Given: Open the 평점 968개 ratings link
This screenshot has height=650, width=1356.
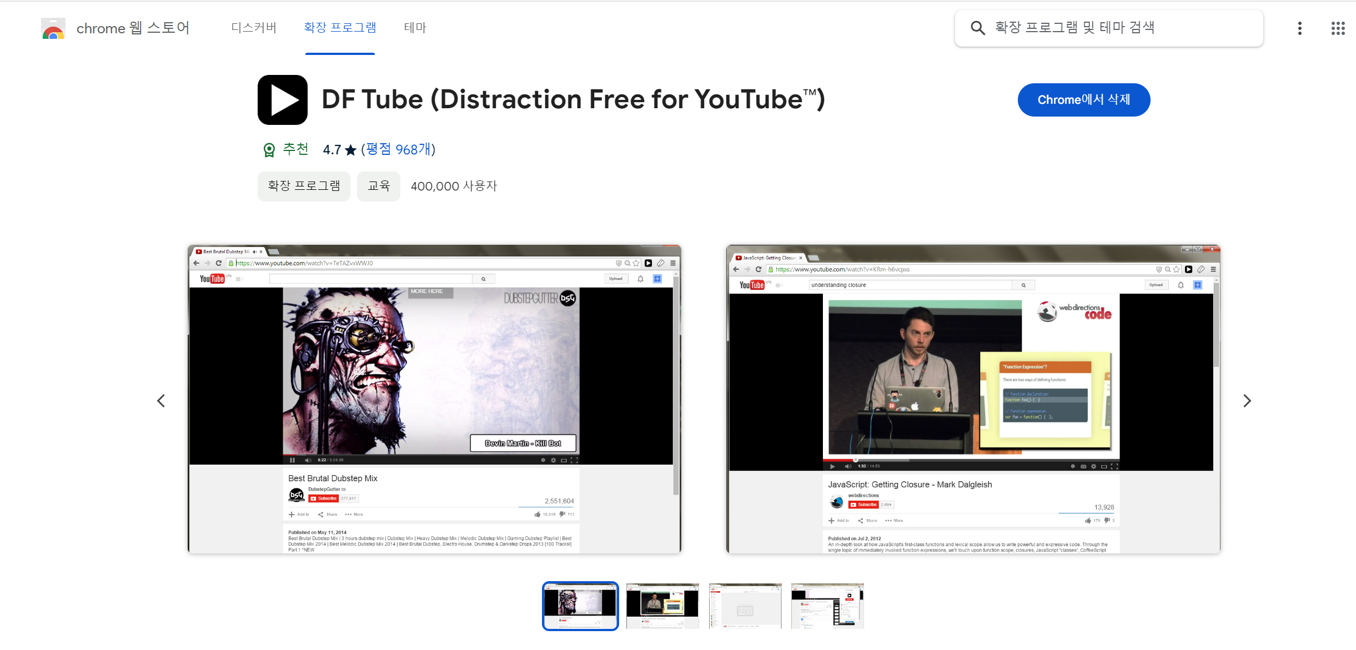Looking at the screenshot, I should click(x=398, y=149).
